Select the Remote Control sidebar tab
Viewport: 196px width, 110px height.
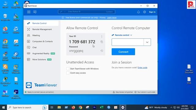(x=42, y=23)
